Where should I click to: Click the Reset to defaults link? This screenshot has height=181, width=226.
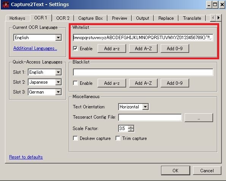pos(26,157)
